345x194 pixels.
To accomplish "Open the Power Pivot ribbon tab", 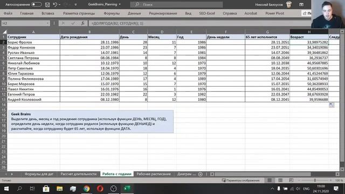I will tap(274, 13).
